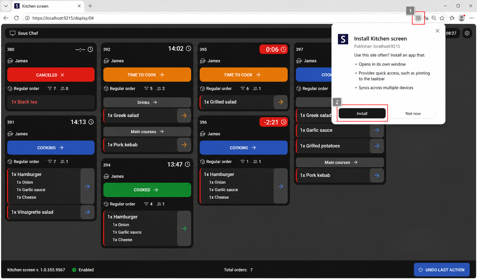Viewport: 477px width, 279px height.
Task: Click Install in the app prompt
Action: coord(362,113)
